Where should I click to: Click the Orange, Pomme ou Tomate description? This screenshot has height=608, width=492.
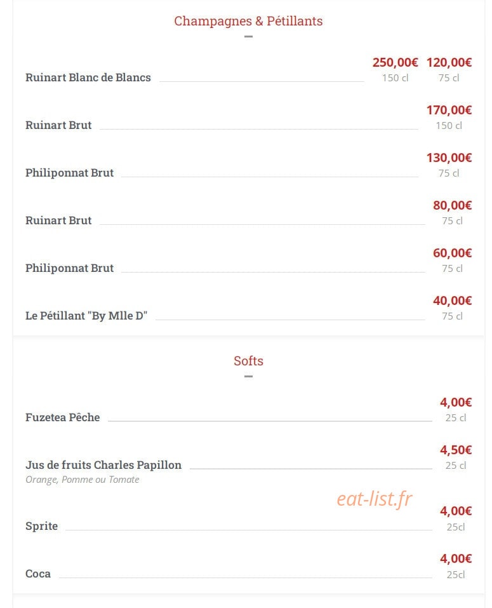(82, 480)
